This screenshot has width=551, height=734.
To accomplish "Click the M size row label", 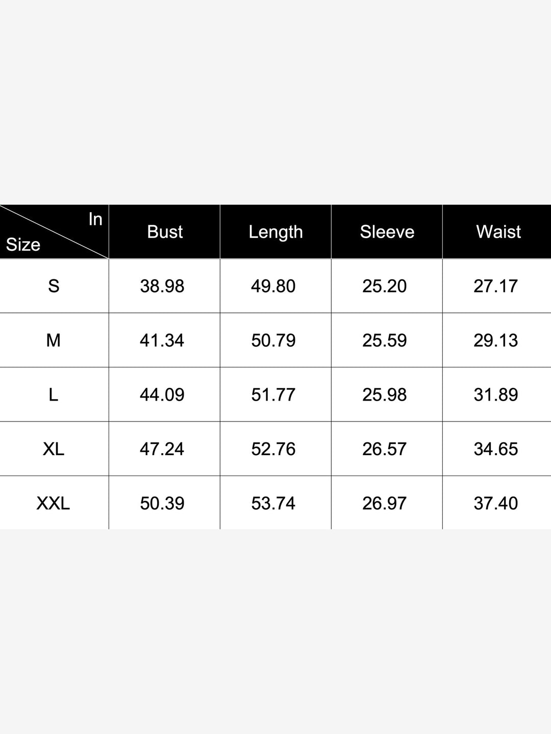I will click(54, 340).
